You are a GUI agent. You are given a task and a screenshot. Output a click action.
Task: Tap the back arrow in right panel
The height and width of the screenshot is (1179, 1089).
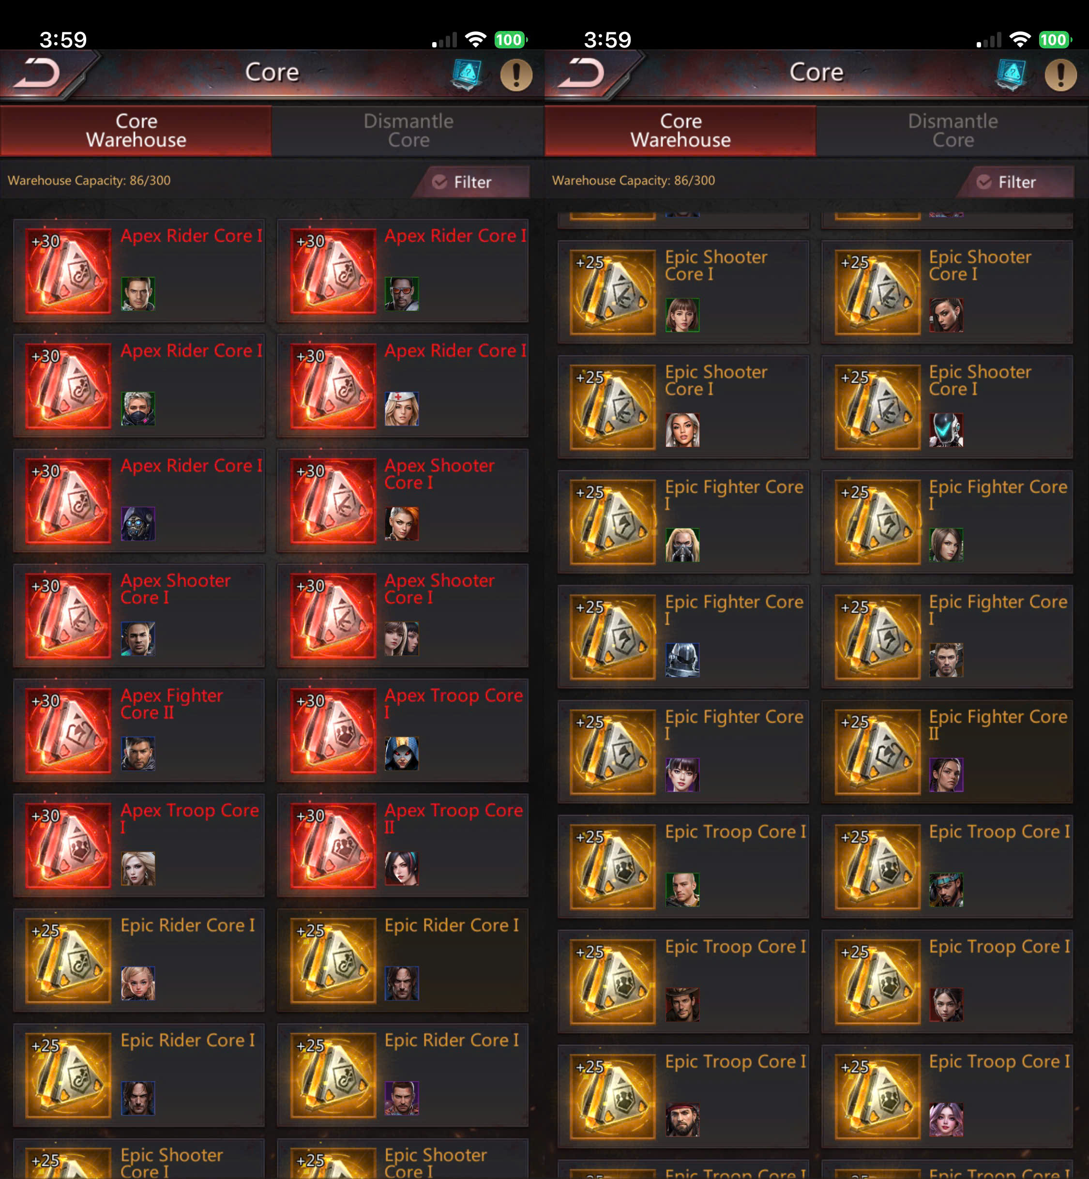click(582, 74)
